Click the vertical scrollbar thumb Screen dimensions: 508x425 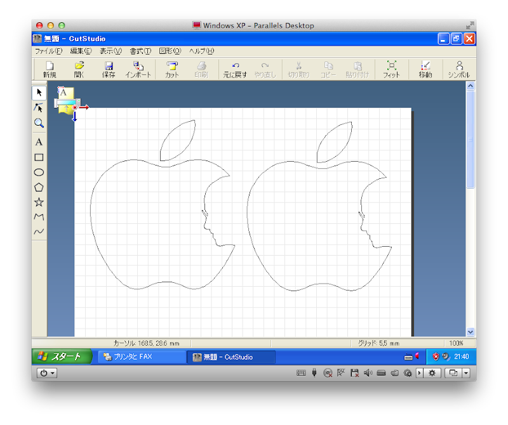[471, 139]
